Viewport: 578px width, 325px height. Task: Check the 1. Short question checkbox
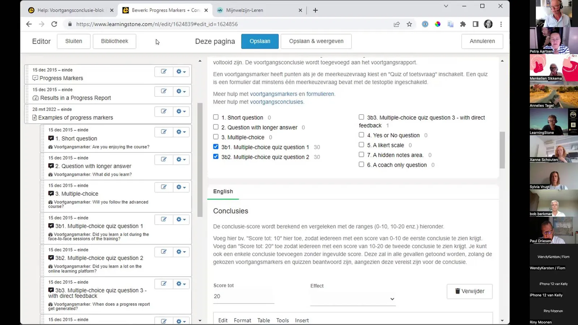pyautogui.click(x=216, y=117)
